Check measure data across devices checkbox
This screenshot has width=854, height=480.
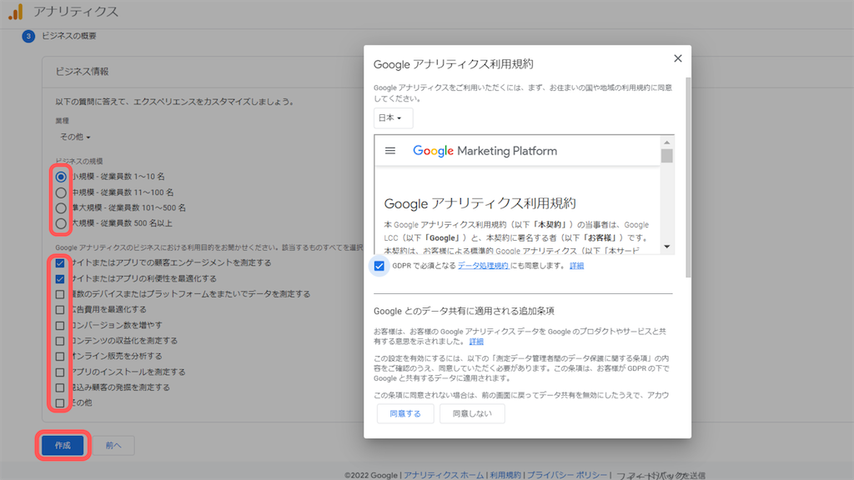60,294
